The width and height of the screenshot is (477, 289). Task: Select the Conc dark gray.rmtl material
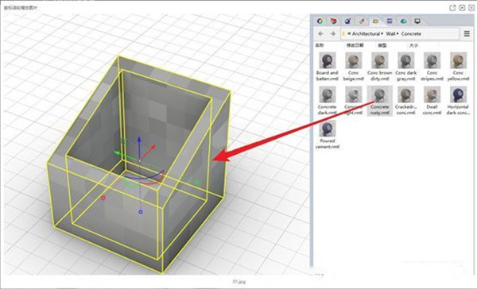tap(405, 67)
